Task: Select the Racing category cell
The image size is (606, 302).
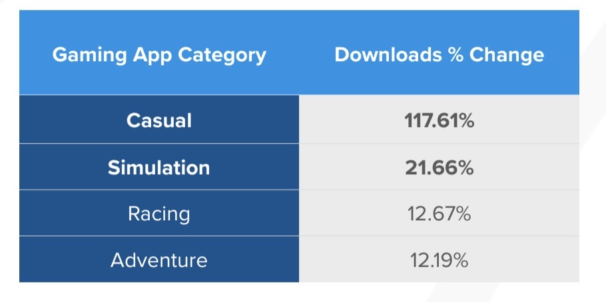Action: point(159,213)
